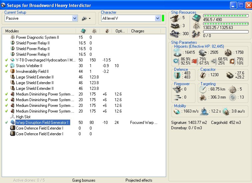This screenshot has width=252, height=183.
Task: Open the Gang bonuses tab
Action: (x=84, y=180)
